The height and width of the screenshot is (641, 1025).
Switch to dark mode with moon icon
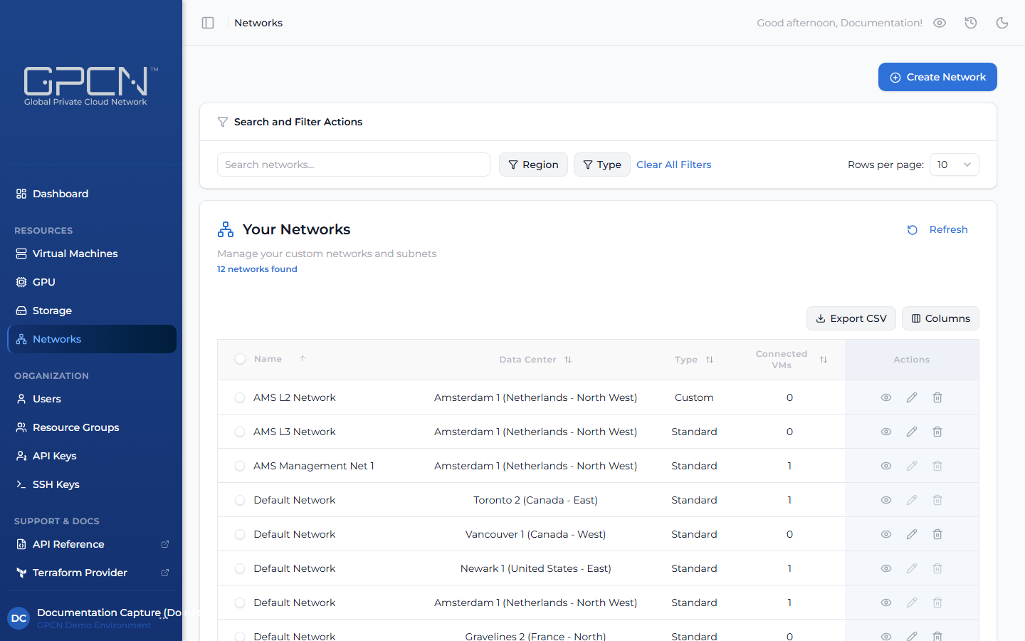pos(1002,23)
